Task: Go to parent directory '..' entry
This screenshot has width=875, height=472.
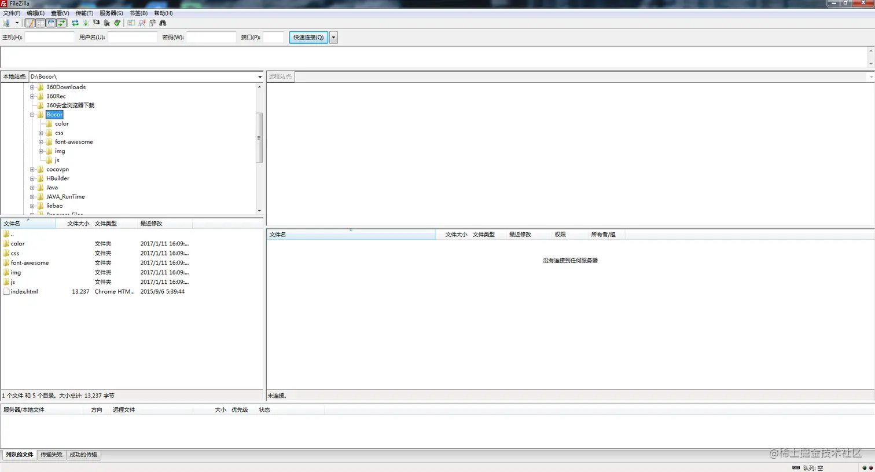Action: (x=12, y=235)
